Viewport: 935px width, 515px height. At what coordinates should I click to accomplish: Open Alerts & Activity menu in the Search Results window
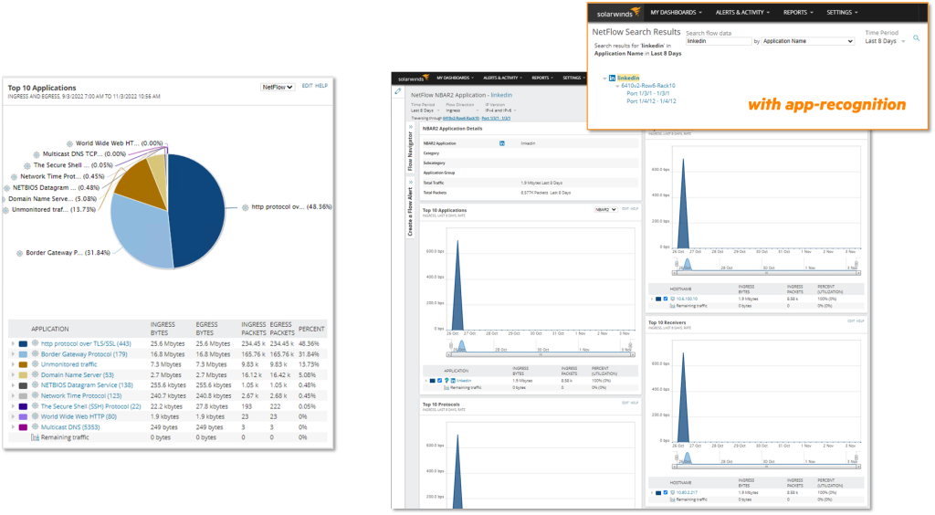coord(742,13)
